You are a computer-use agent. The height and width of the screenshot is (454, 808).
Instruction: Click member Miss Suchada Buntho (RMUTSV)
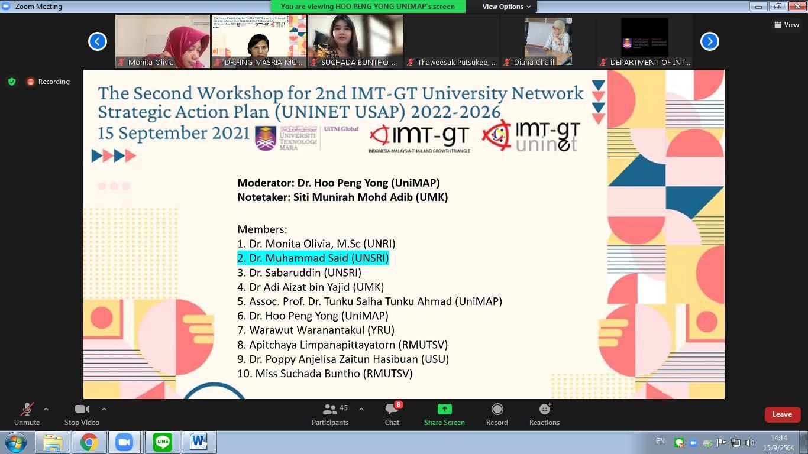pos(325,374)
